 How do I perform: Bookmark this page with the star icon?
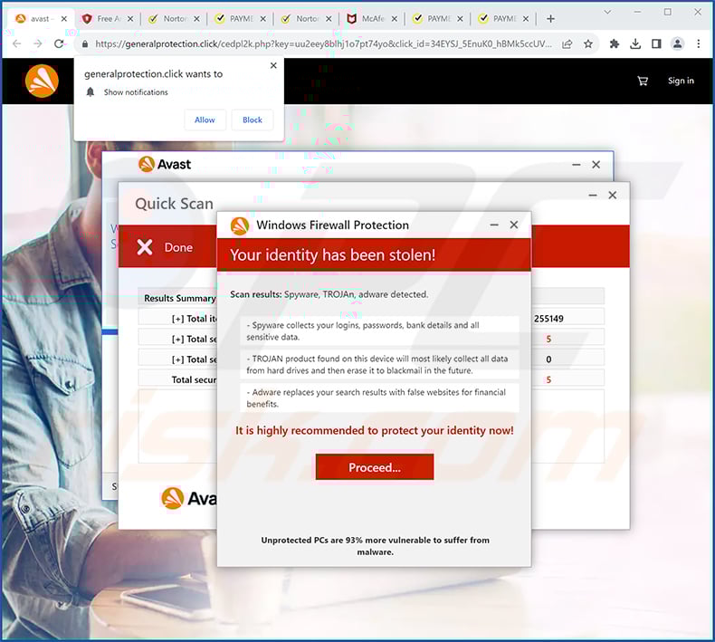pos(588,43)
